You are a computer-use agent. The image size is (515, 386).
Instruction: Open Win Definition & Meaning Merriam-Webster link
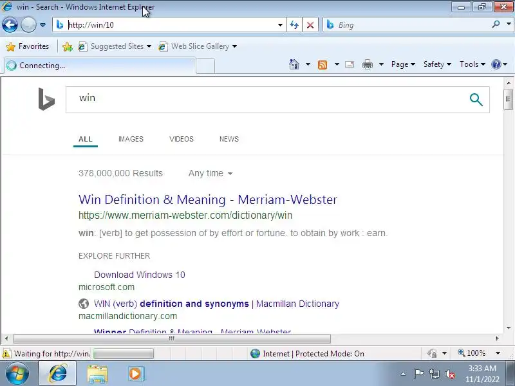click(208, 199)
